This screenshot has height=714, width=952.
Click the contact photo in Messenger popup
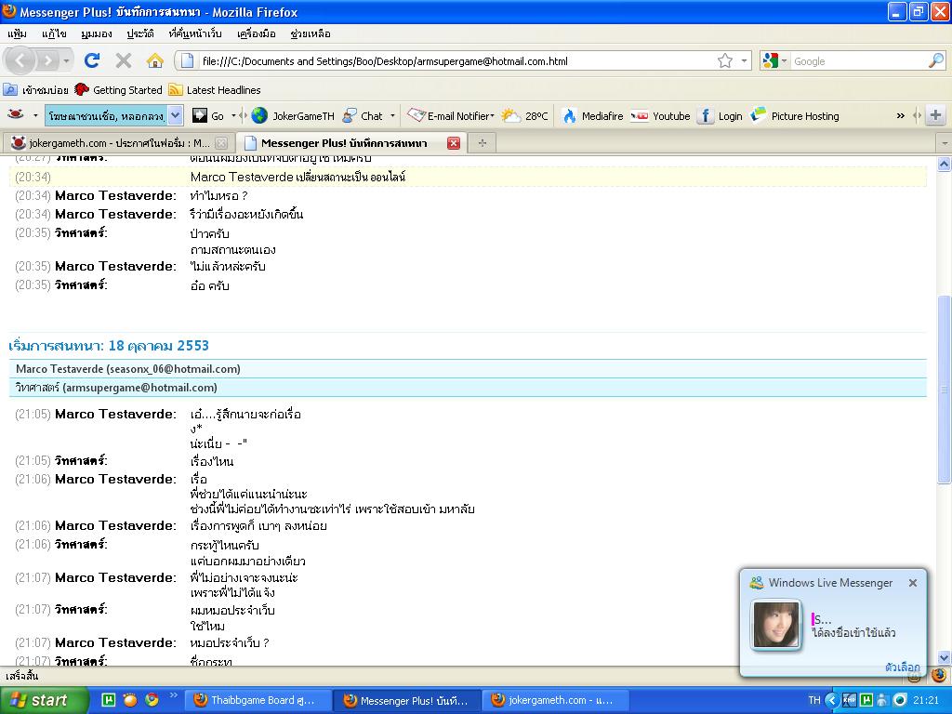776,625
